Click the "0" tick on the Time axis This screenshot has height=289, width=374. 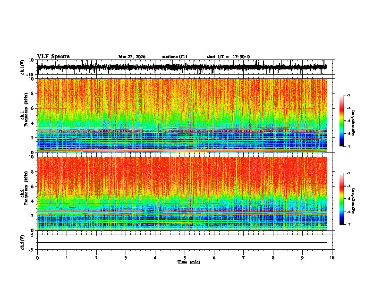tap(37, 258)
